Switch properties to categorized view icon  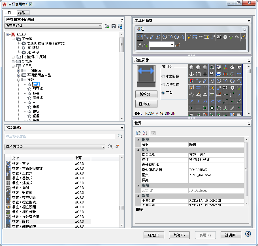tap(138, 133)
